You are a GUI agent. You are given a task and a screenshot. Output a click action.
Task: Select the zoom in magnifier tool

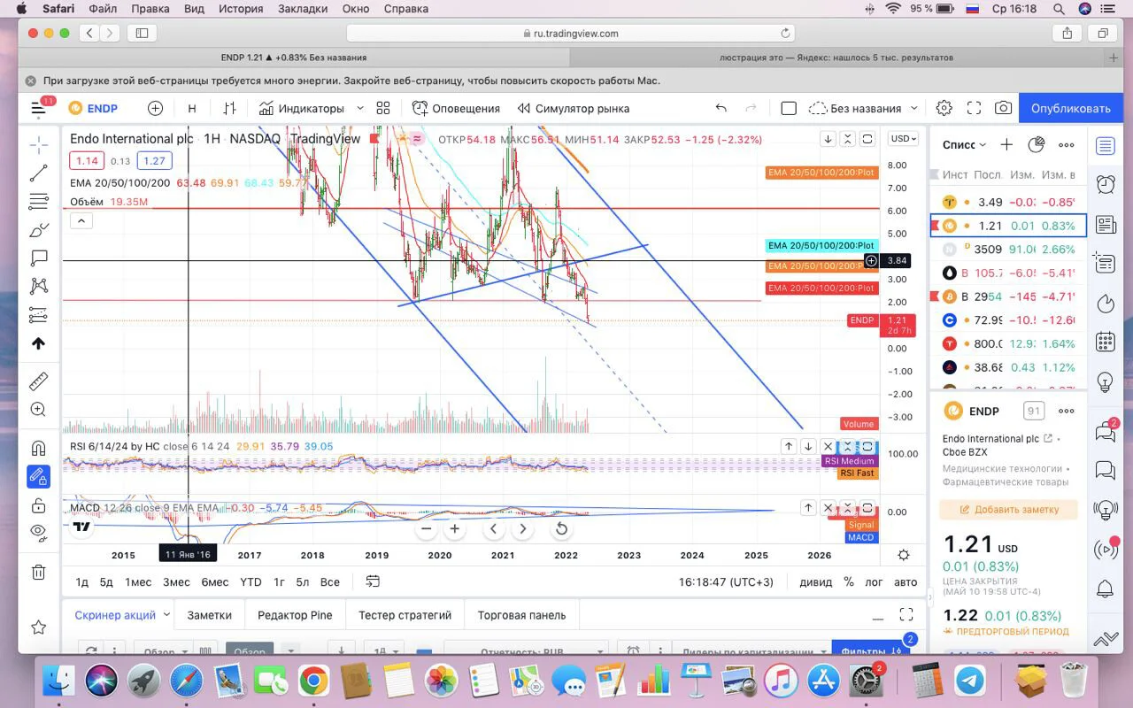pos(39,410)
